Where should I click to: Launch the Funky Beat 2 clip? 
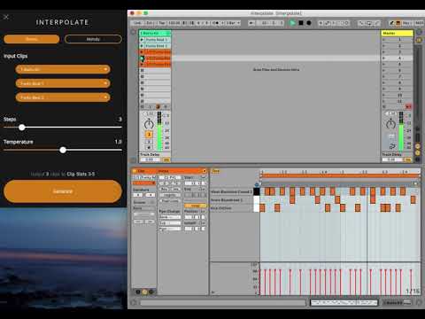(142, 46)
